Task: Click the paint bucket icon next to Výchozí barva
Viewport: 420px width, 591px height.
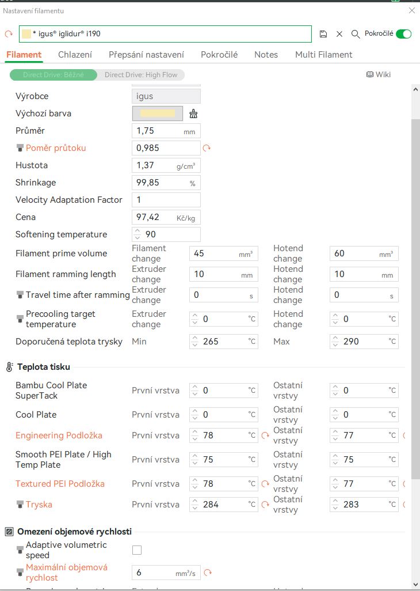Action: pyautogui.click(x=193, y=113)
